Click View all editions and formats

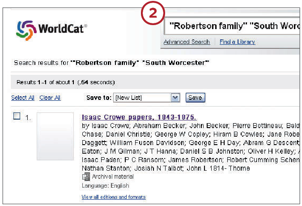(114, 197)
